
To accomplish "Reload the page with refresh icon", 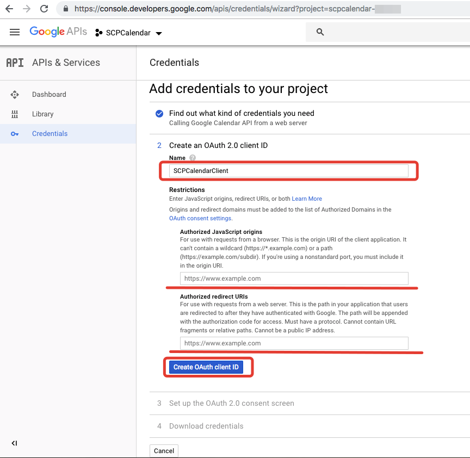I will coord(44,9).
